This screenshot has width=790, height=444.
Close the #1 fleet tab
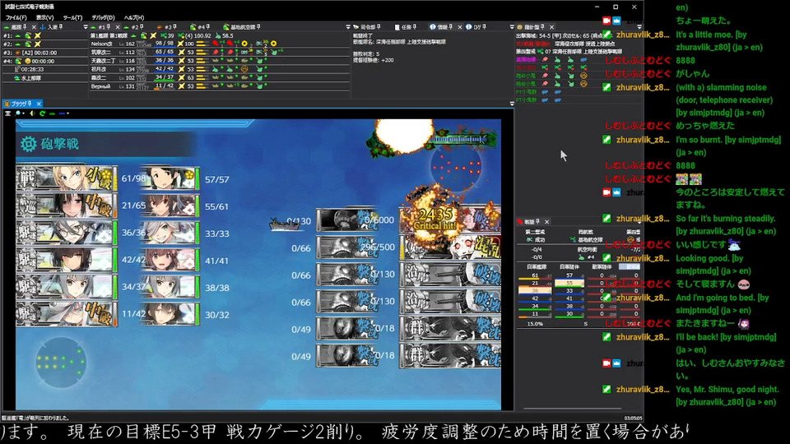pyautogui.click(x=118, y=27)
